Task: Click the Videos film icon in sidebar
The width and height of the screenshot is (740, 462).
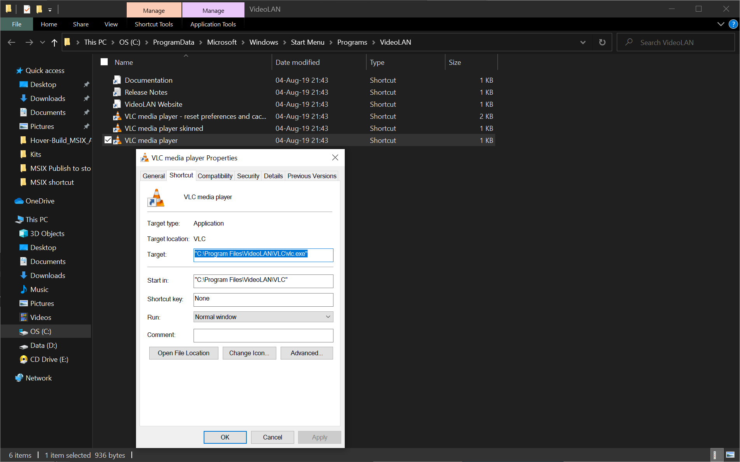Action: (x=24, y=318)
